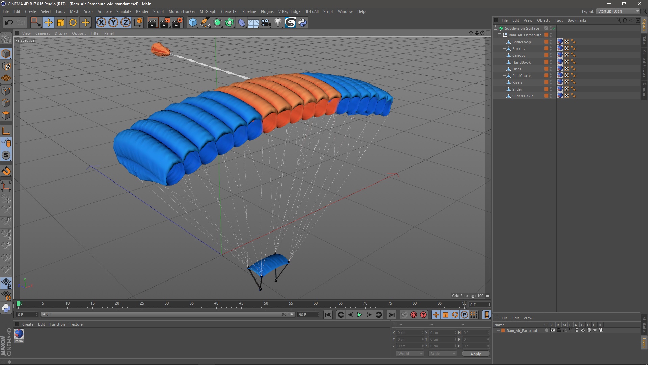The width and height of the screenshot is (648, 365).
Task: Enable Texture mode in left palette
Action: pyautogui.click(x=6, y=66)
